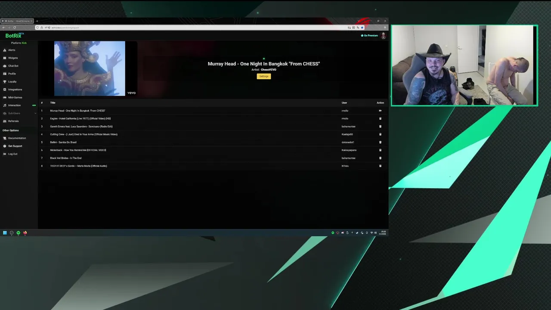
Task: Open song request Settings button
Action: [264, 76]
